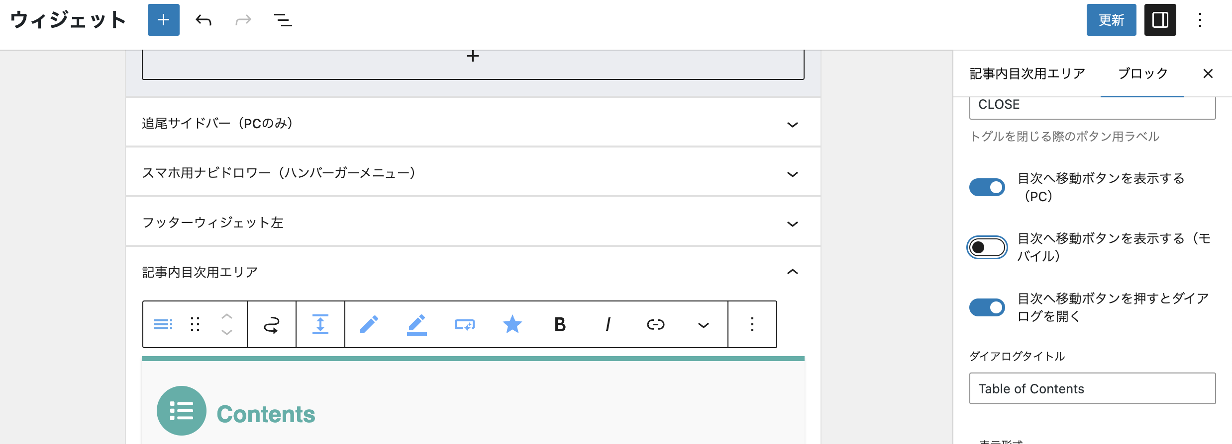Viewport: 1232px width, 444px height.
Task: Undo the last change
Action: 204,20
